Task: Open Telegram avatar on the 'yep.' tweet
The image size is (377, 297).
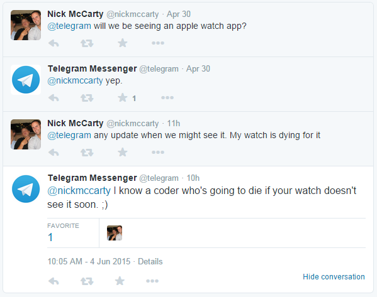Action: click(26, 80)
